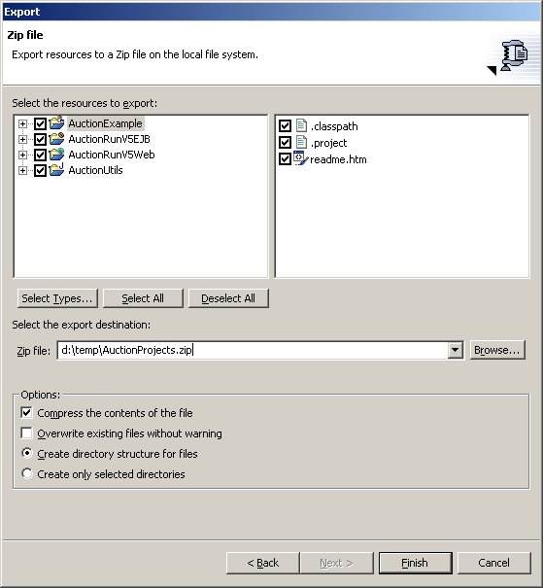The height and width of the screenshot is (588, 543).
Task: Click the AuctionRunV5EJB project icon
Action: (x=56, y=139)
